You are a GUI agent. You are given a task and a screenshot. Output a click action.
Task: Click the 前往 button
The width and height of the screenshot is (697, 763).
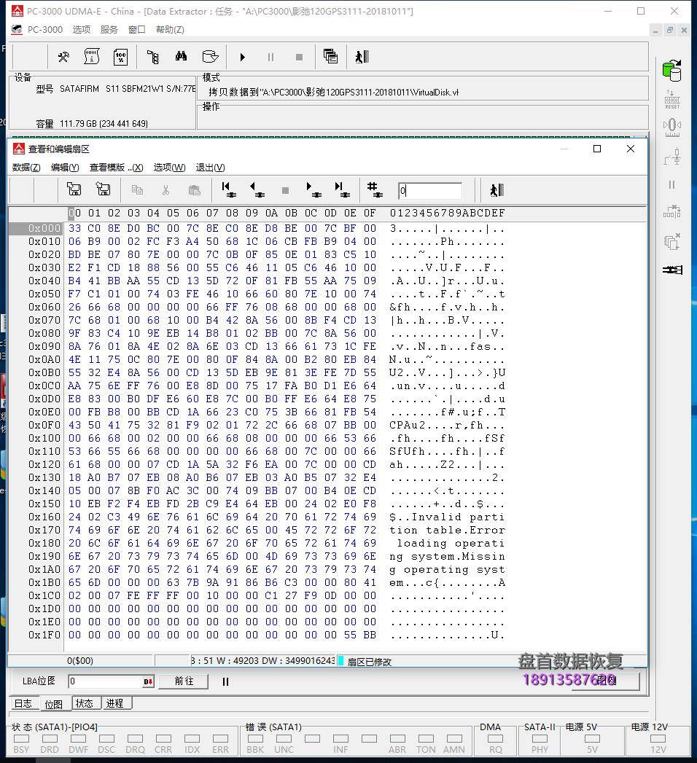click(x=184, y=681)
